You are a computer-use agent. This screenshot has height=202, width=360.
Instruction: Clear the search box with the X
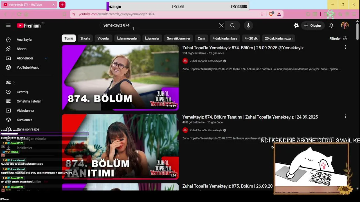pos(221,26)
